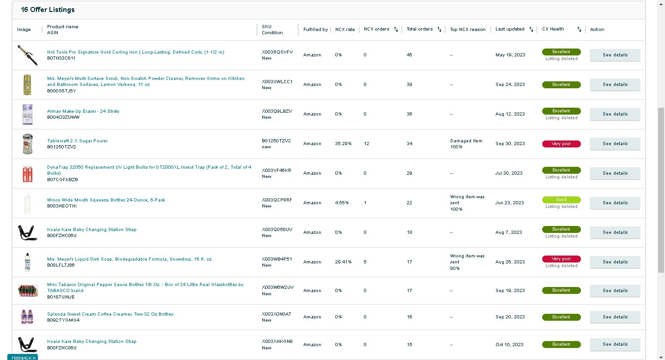Open Mrs. Meyer's Multi-Surface Scrub product link
Screen dimensions: 665x360
click(146, 81)
